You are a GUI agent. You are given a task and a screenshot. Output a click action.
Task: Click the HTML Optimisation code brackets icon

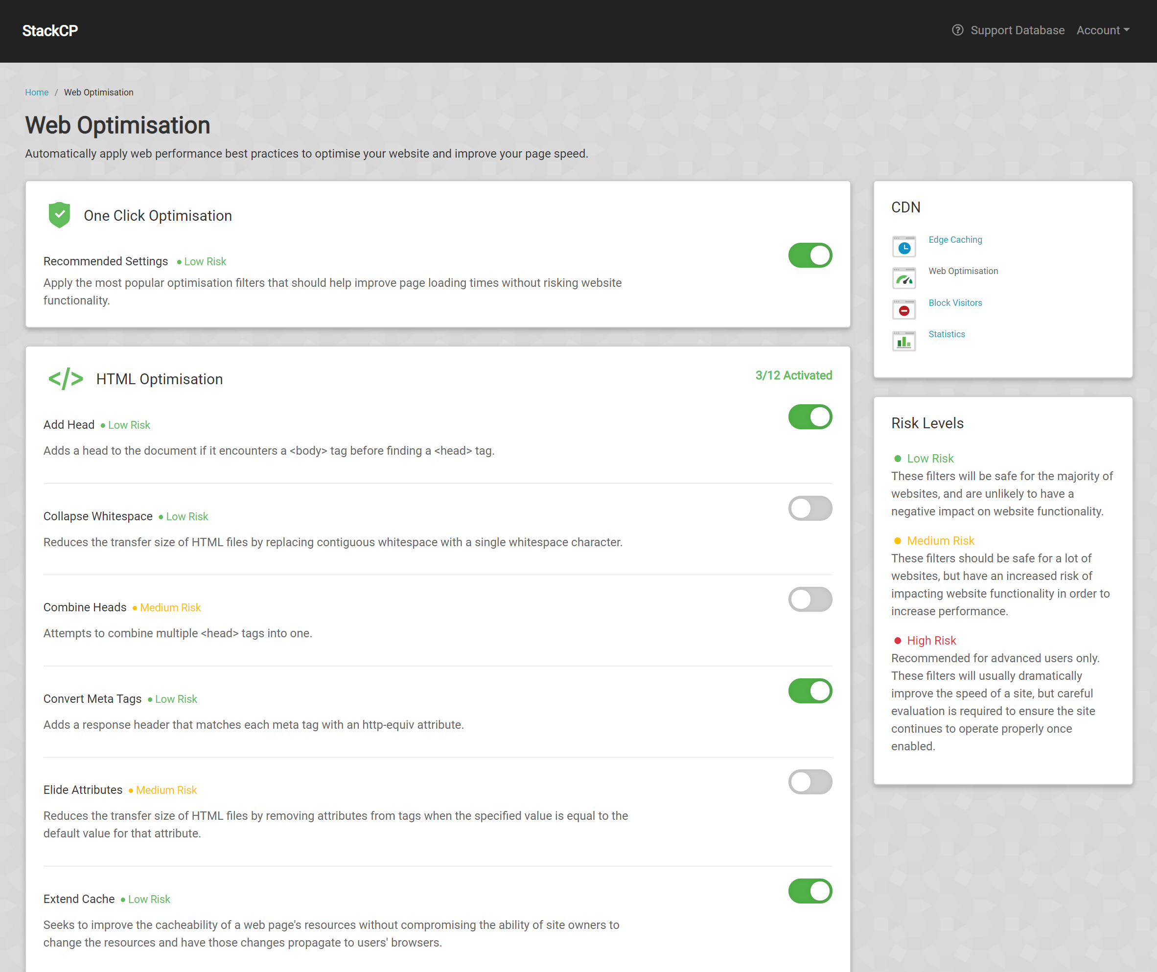pyautogui.click(x=66, y=379)
